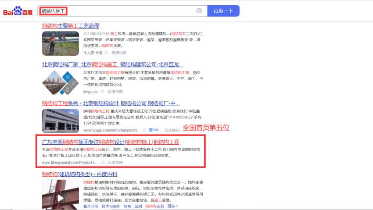Click the round icon next to jlwyjs.cn/
Viewport: 373px width, 210px height.
(x=103, y=92)
